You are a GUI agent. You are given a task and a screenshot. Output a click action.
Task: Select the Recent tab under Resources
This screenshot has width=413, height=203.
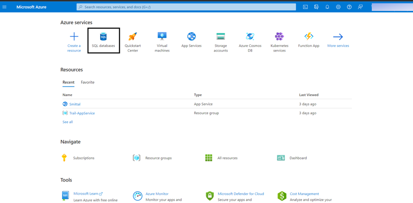coord(68,82)
